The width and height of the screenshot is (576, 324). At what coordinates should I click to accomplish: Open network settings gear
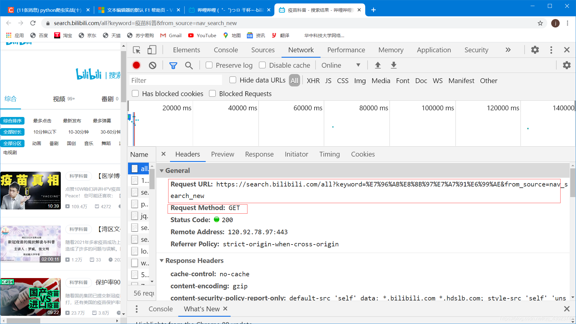(x=567, y=65)
